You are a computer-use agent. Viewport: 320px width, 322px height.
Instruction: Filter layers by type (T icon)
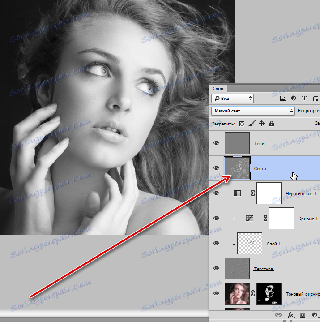point(304,98)
